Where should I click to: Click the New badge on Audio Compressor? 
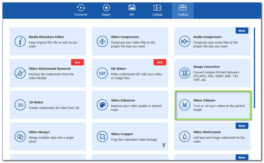point(242,31)
